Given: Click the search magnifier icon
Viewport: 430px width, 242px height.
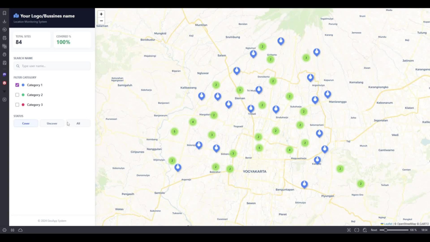Looking at the screenshot, I should (18, 66).
